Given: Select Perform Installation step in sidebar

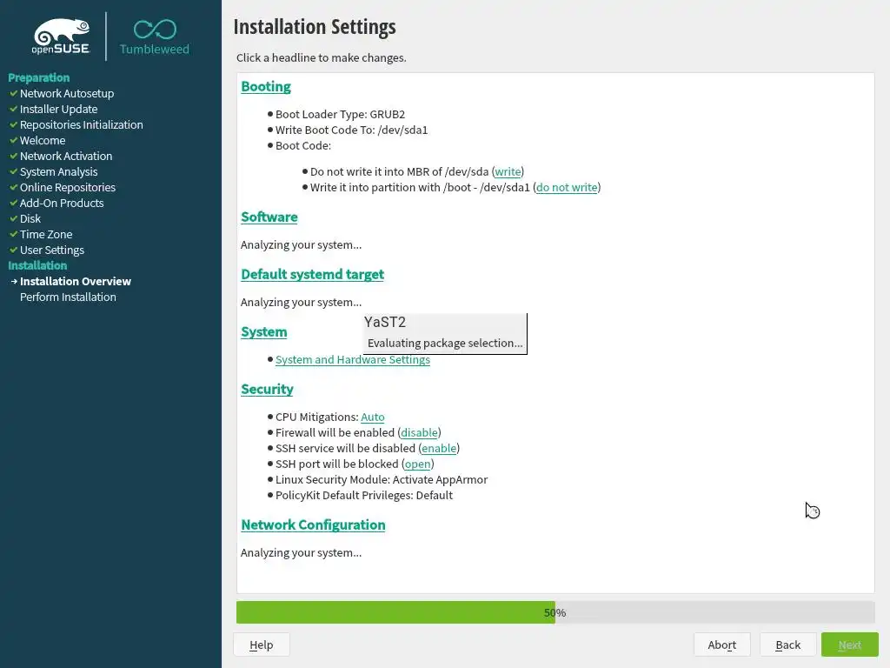Looking at the screenshot, I should [68, 297].
